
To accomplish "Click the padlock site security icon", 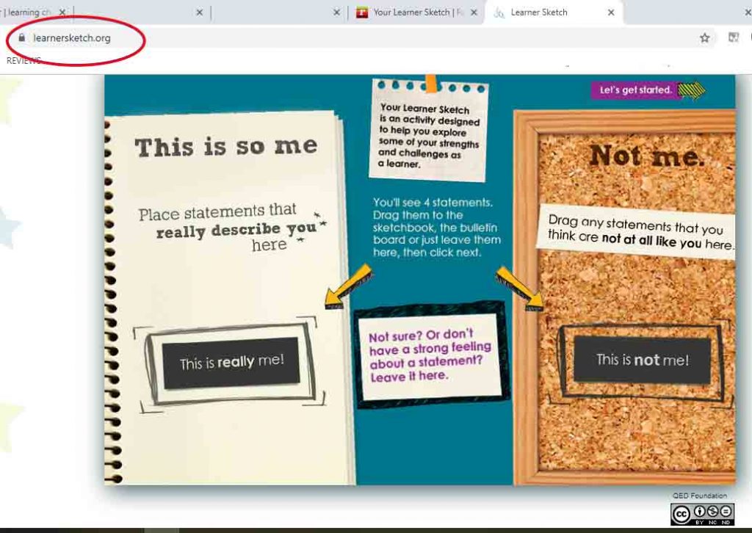I will pyautogui.click(x=21, y=37).
